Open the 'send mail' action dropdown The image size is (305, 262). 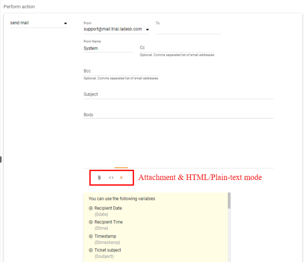tap(65, 23)
